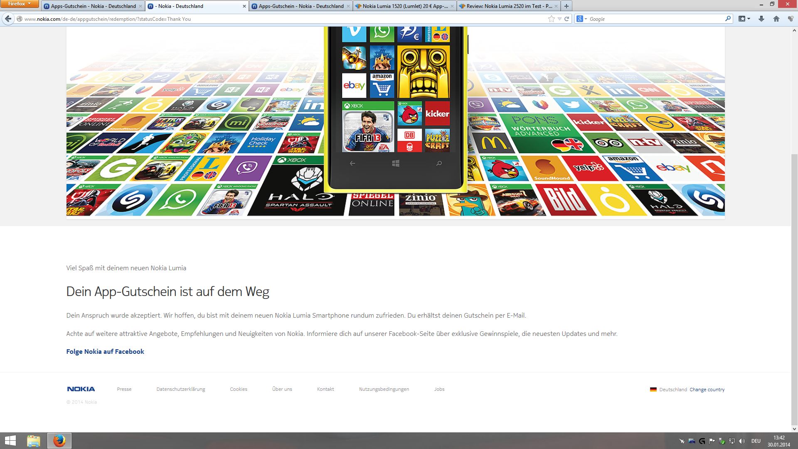Open the volume speaker tray icon
798x449 pixels.
742,441
